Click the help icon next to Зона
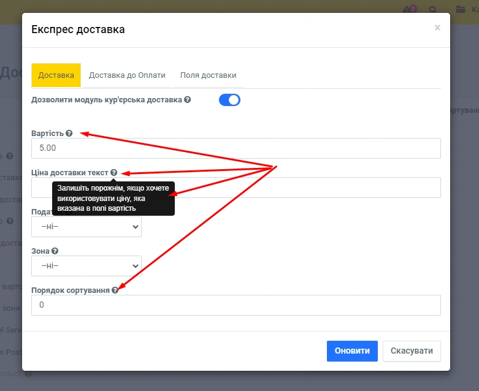 tap(55, 251)
